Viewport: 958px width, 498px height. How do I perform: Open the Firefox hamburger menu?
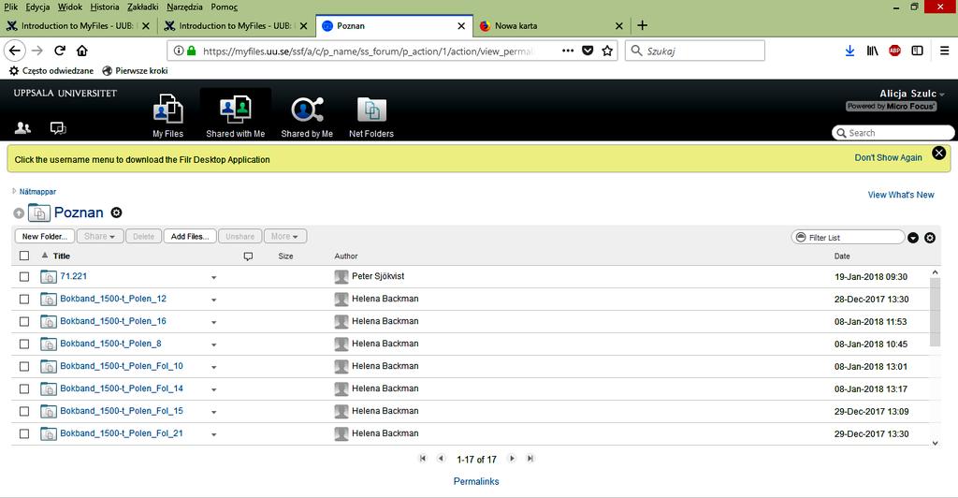click(x=944, y=51)
